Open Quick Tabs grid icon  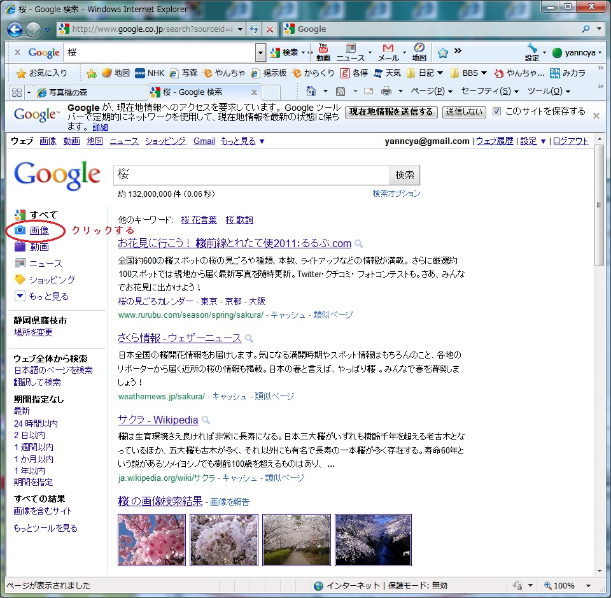click(x=17, y=92)
